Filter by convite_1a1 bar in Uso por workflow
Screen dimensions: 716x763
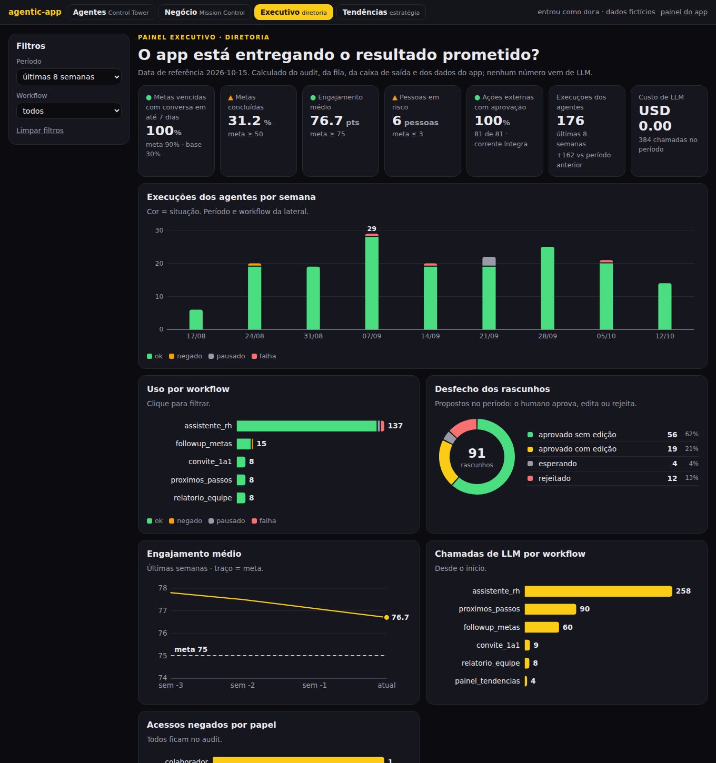[241, 461]
